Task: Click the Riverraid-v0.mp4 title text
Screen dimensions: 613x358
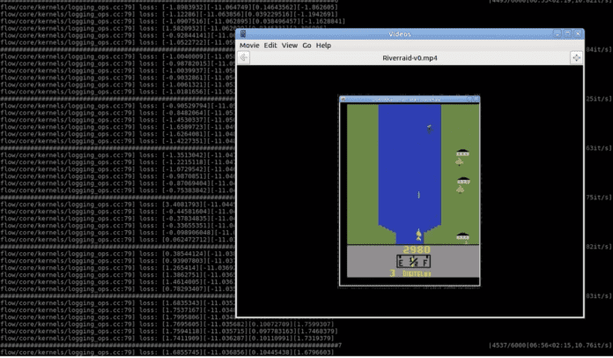Action: (410, 56)
